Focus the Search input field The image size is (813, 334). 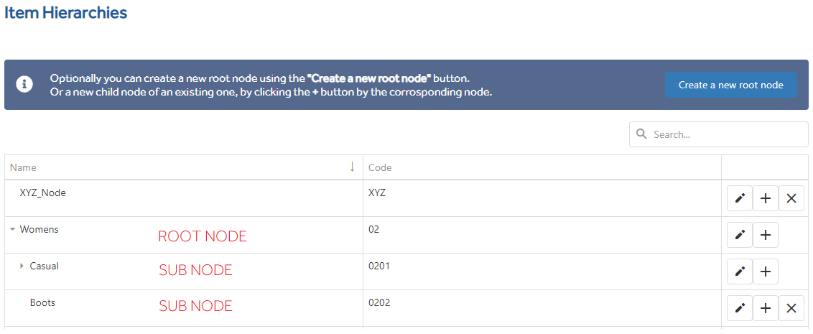coord(719,134)
